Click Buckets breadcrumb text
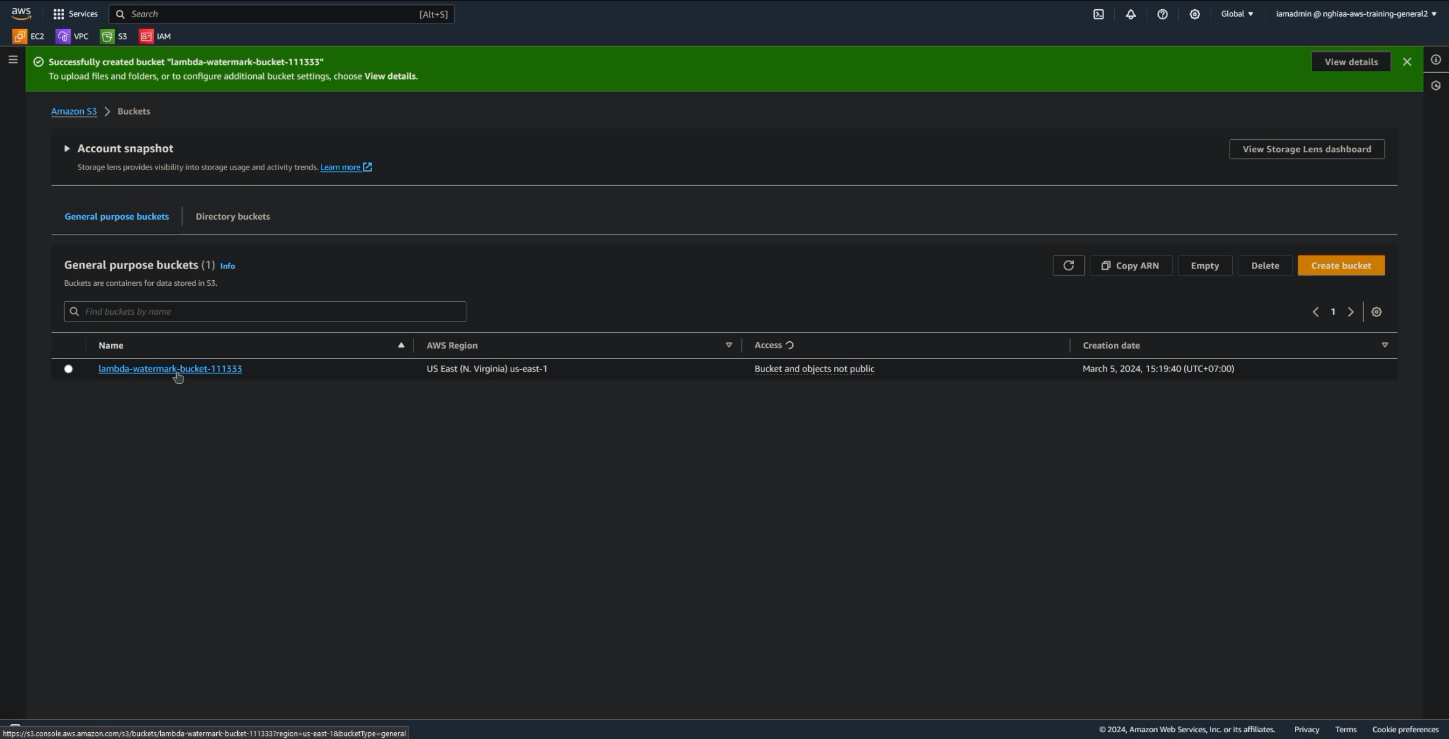This screenshot has width=1449, height=739. click(134, 111)
